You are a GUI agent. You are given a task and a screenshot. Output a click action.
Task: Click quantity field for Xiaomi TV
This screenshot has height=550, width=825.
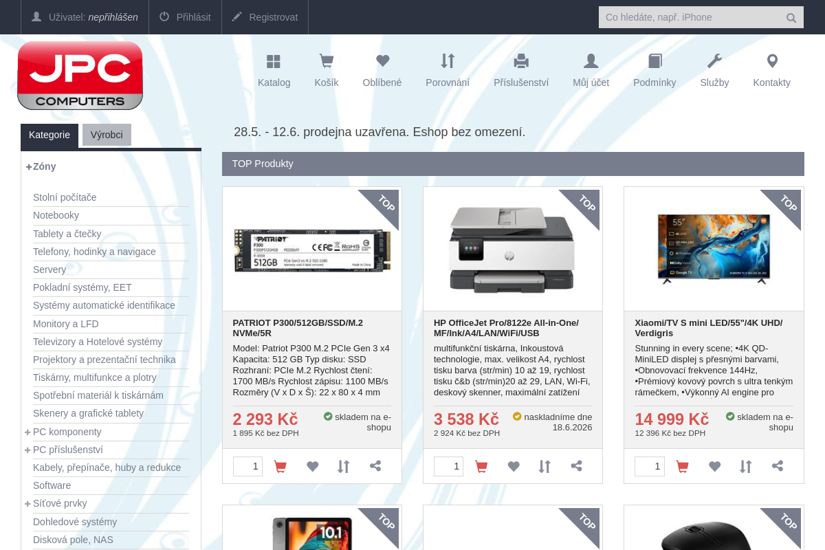tap(650, 466)
